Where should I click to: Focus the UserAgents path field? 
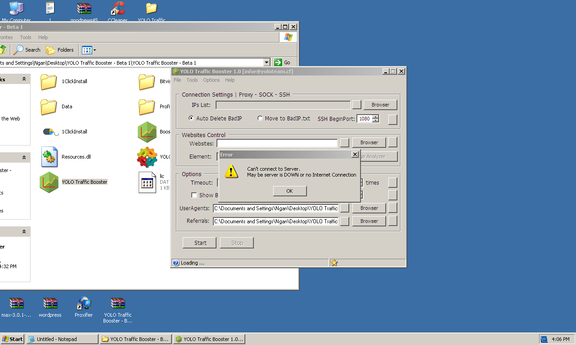click(x=275, y=208)
